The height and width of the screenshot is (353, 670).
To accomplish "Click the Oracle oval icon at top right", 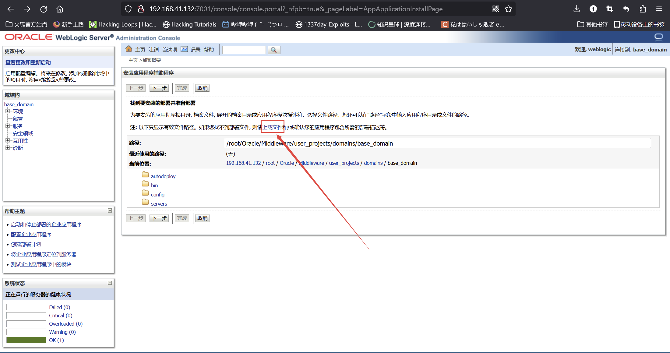I will click(x=659, y=37).
